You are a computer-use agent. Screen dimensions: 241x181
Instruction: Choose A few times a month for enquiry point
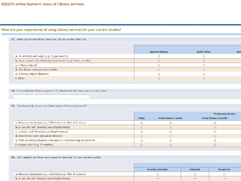[215, 145]
